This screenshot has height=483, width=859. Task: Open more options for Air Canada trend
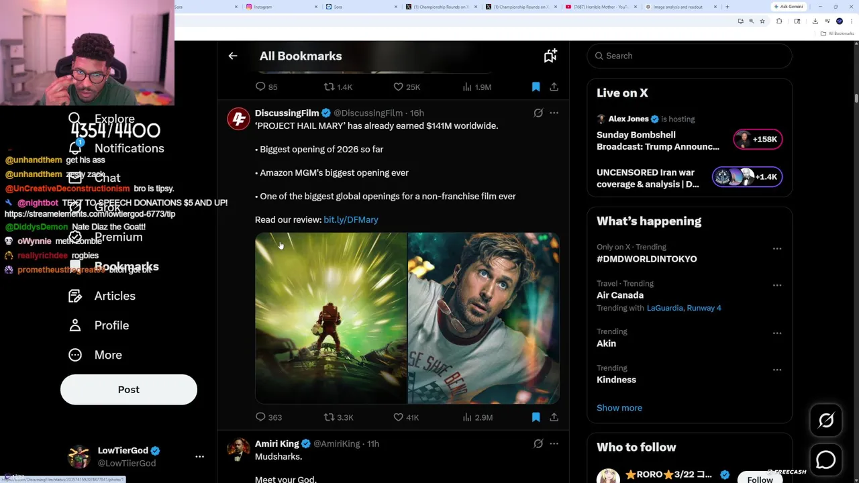[776, 285]
